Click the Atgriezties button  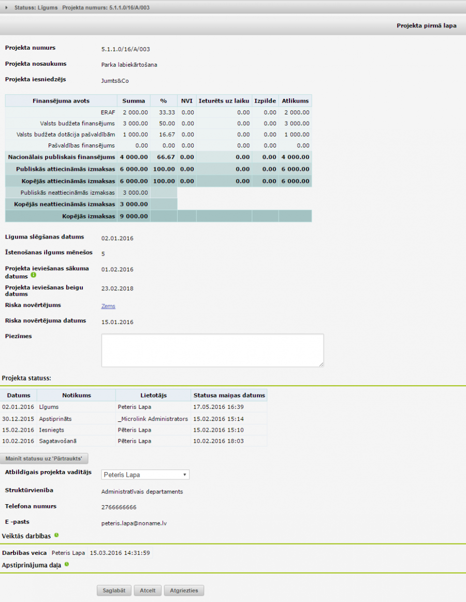click(184, 591)
